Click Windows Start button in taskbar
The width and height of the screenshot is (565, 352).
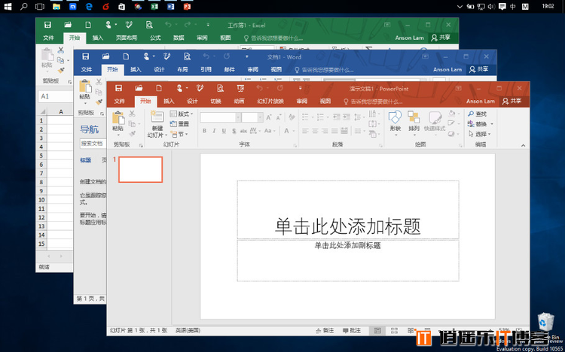(x=8, y=6)
